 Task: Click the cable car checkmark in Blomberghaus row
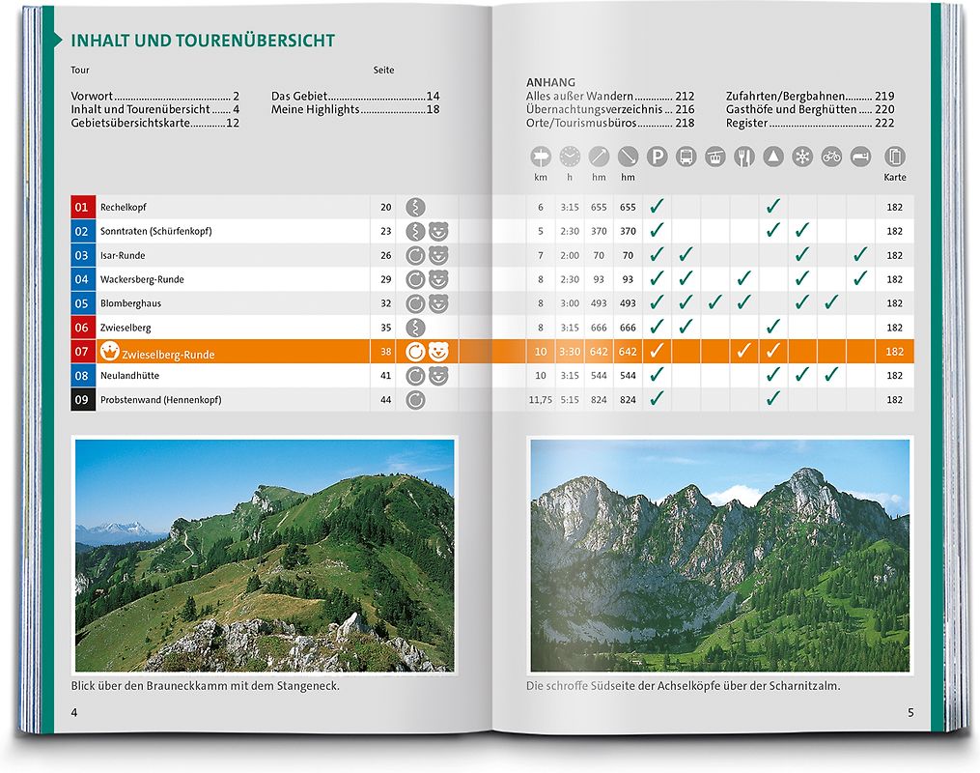point(714,303)
